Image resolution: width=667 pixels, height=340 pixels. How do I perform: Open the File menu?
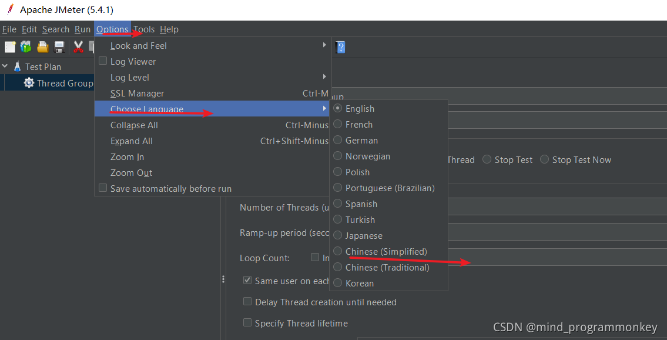click(9, 29)
